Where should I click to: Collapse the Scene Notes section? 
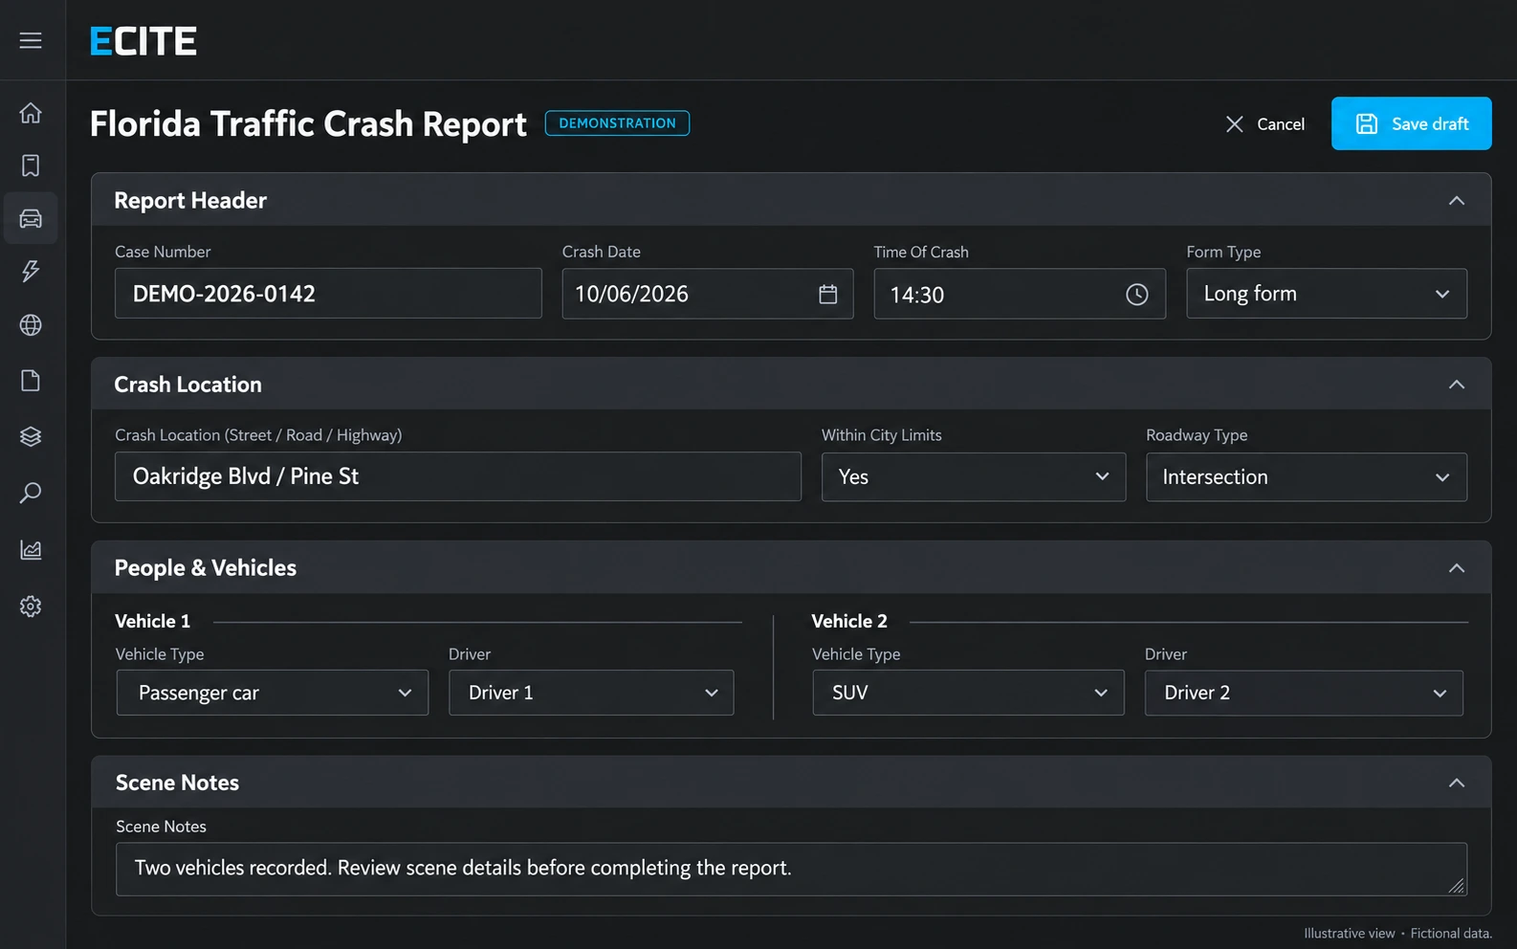(1457, 783)
